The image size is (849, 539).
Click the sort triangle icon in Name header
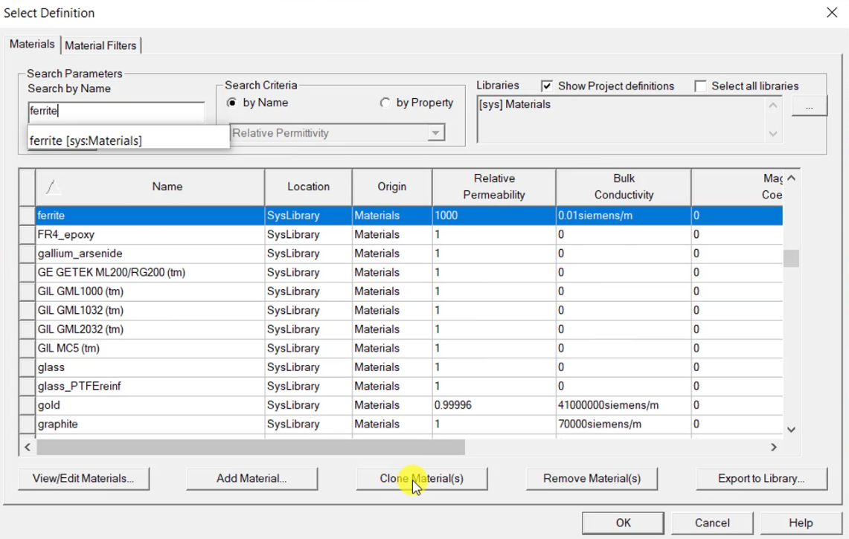pyautogui.click(x=53, y=187)
